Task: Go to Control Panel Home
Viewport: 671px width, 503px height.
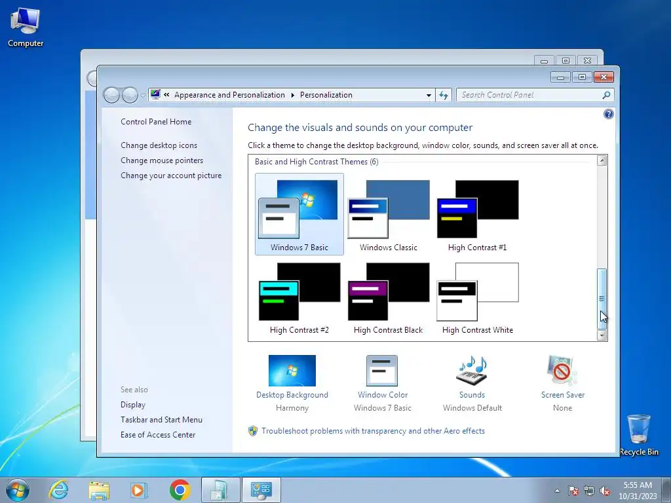Action: pyautogui.click(x=156, y=122)
